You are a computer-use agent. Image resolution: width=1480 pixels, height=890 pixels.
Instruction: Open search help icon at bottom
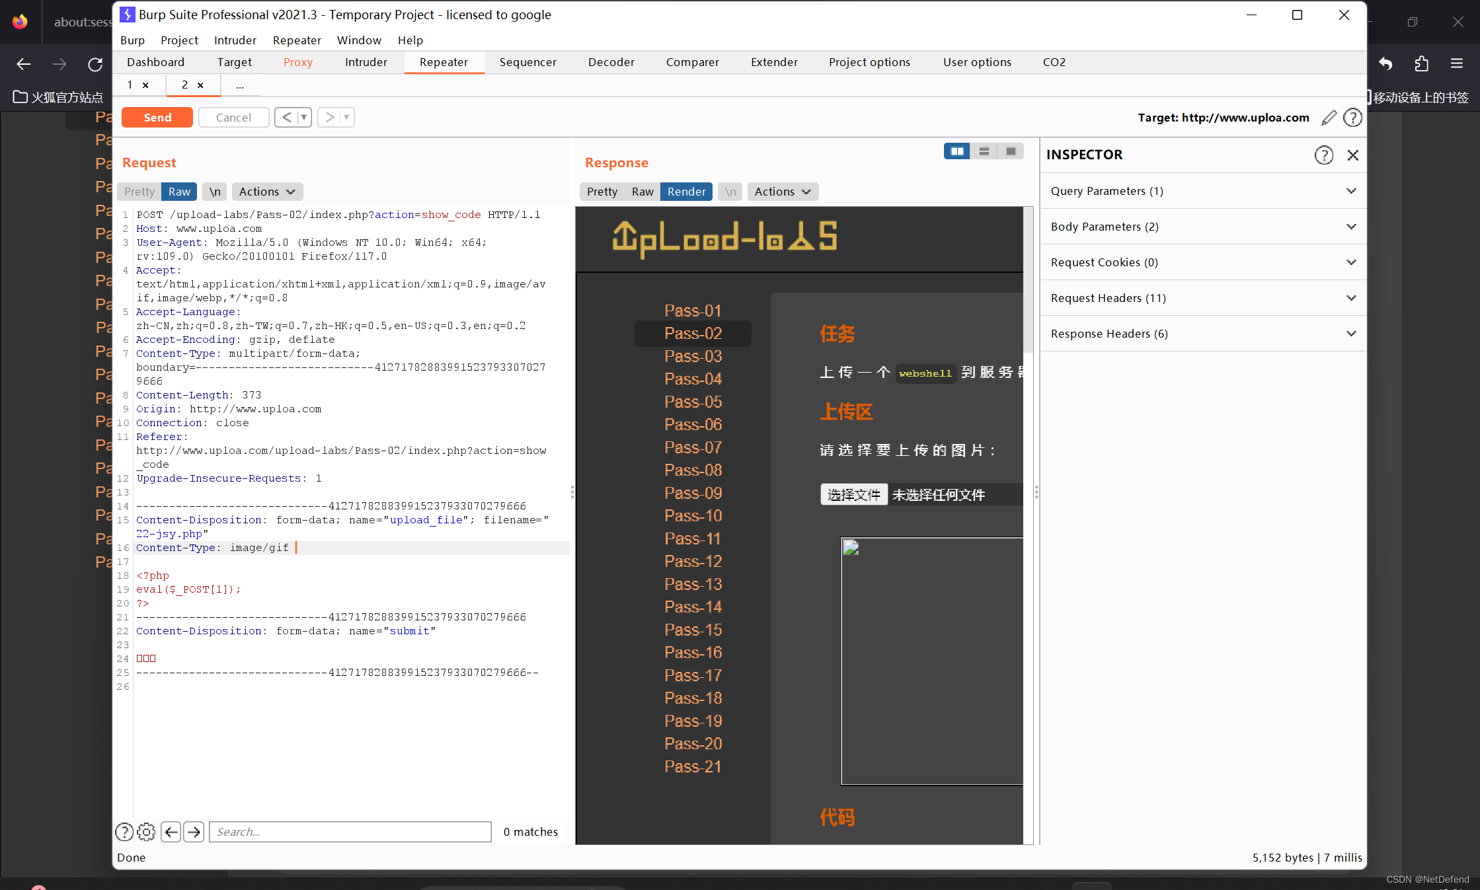coord(124,832)
